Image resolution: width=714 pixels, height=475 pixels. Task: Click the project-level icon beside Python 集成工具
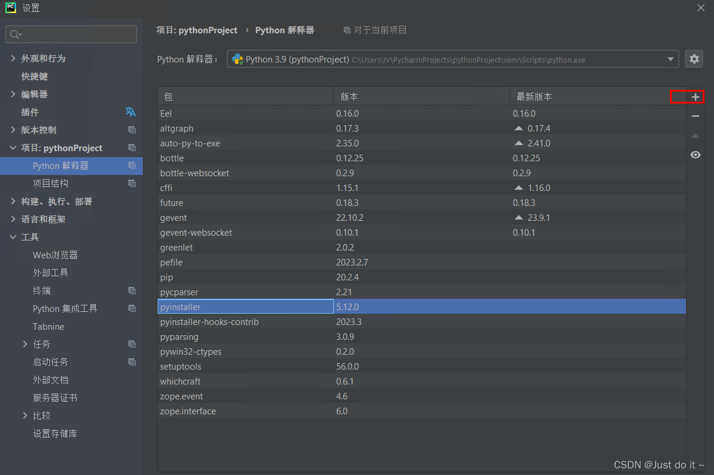132,308
